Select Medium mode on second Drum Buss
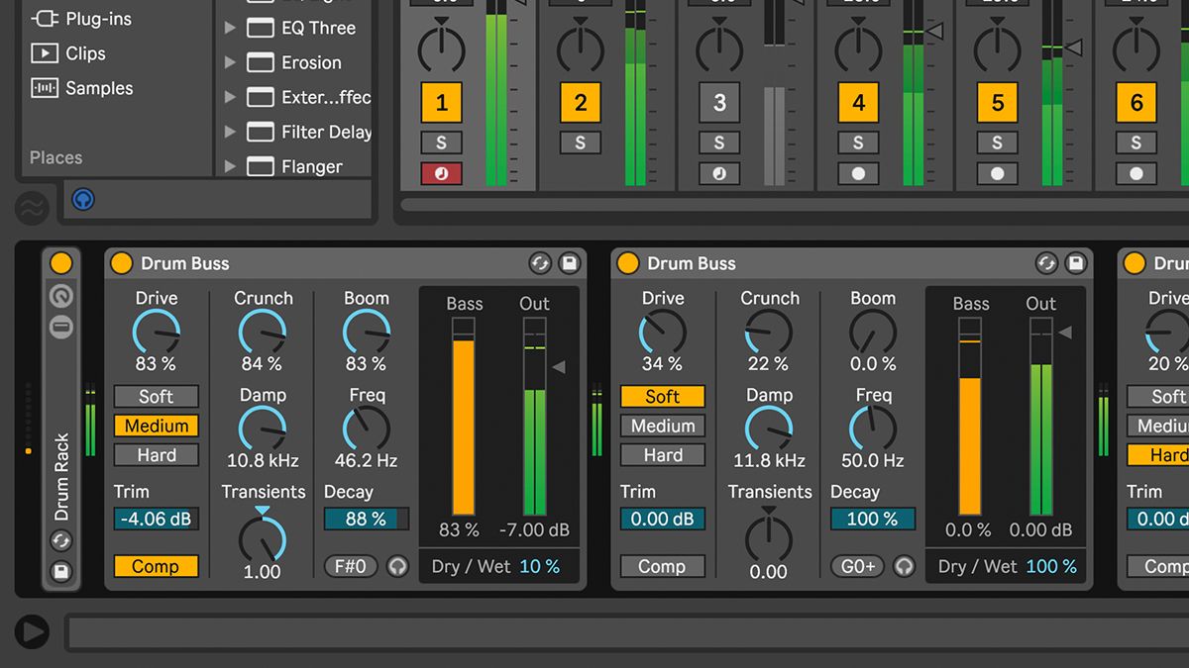 point(662,426)
